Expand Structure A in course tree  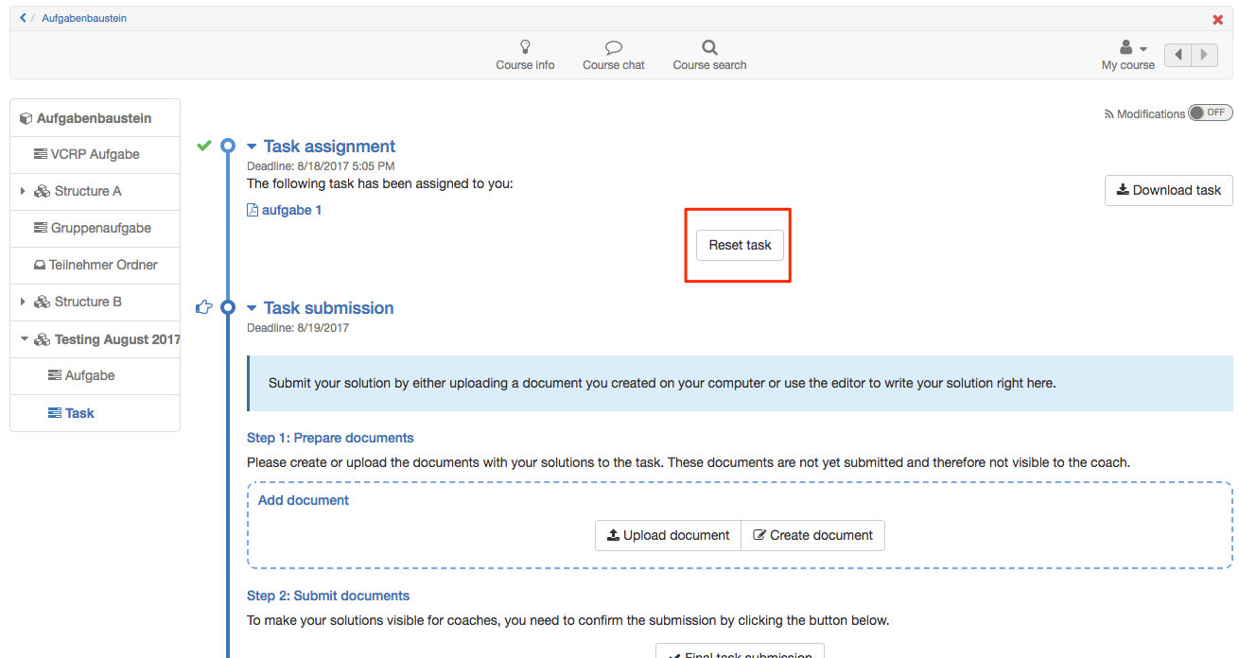click(x=23, y=191)
